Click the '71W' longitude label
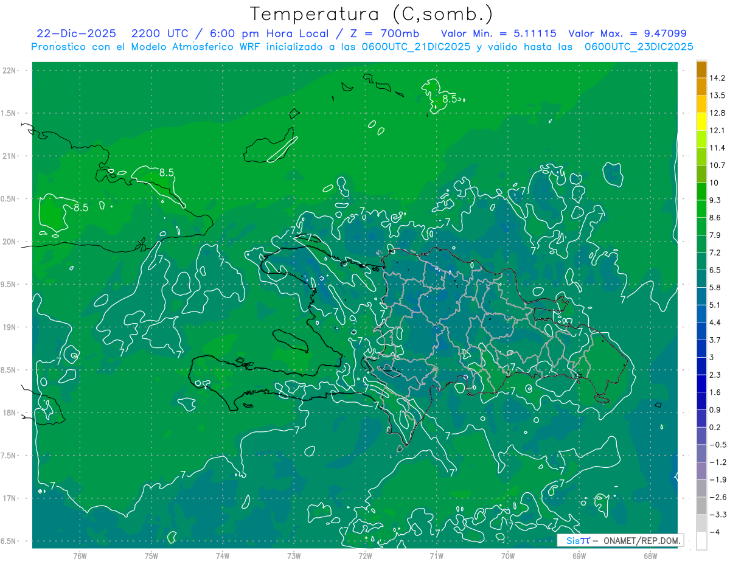The height and width of the screenshot is (564, 730). pyautogui.click(x=436, y=556)
